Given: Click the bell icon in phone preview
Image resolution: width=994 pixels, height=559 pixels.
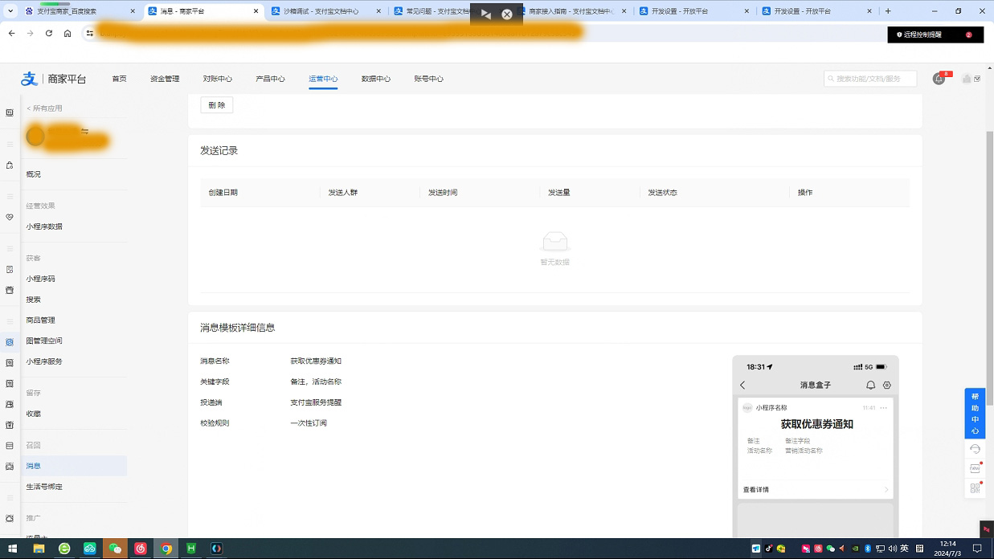Looking at the screenshot, I should 870,386.
